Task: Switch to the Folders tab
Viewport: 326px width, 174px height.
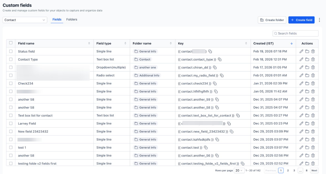Action: [72, 19]
